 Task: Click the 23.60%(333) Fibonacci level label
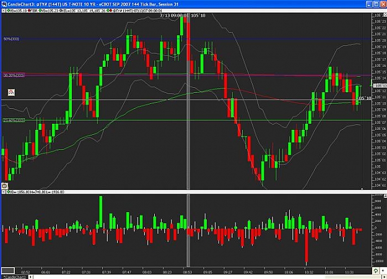point(14,121)
